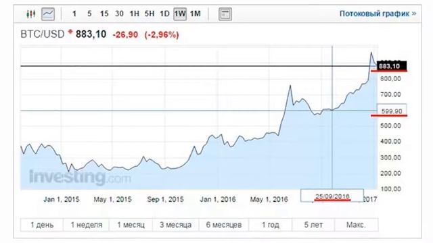Click the price spike peak around June 2016
Screen dimensions: 433x243
coord(290,86)
